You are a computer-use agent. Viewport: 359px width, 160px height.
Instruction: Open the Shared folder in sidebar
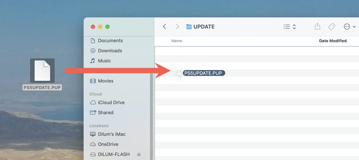coord(106,113)
